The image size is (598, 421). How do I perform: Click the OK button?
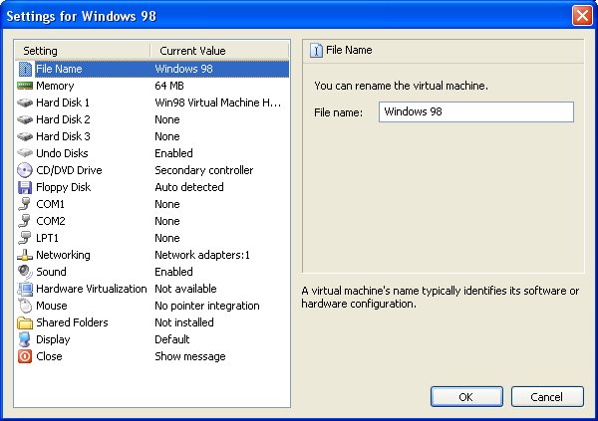[466, 397]
